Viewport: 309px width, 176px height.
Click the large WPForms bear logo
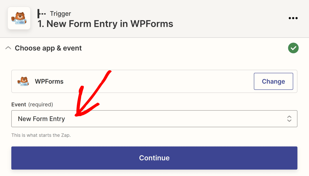tap(19, 18)
